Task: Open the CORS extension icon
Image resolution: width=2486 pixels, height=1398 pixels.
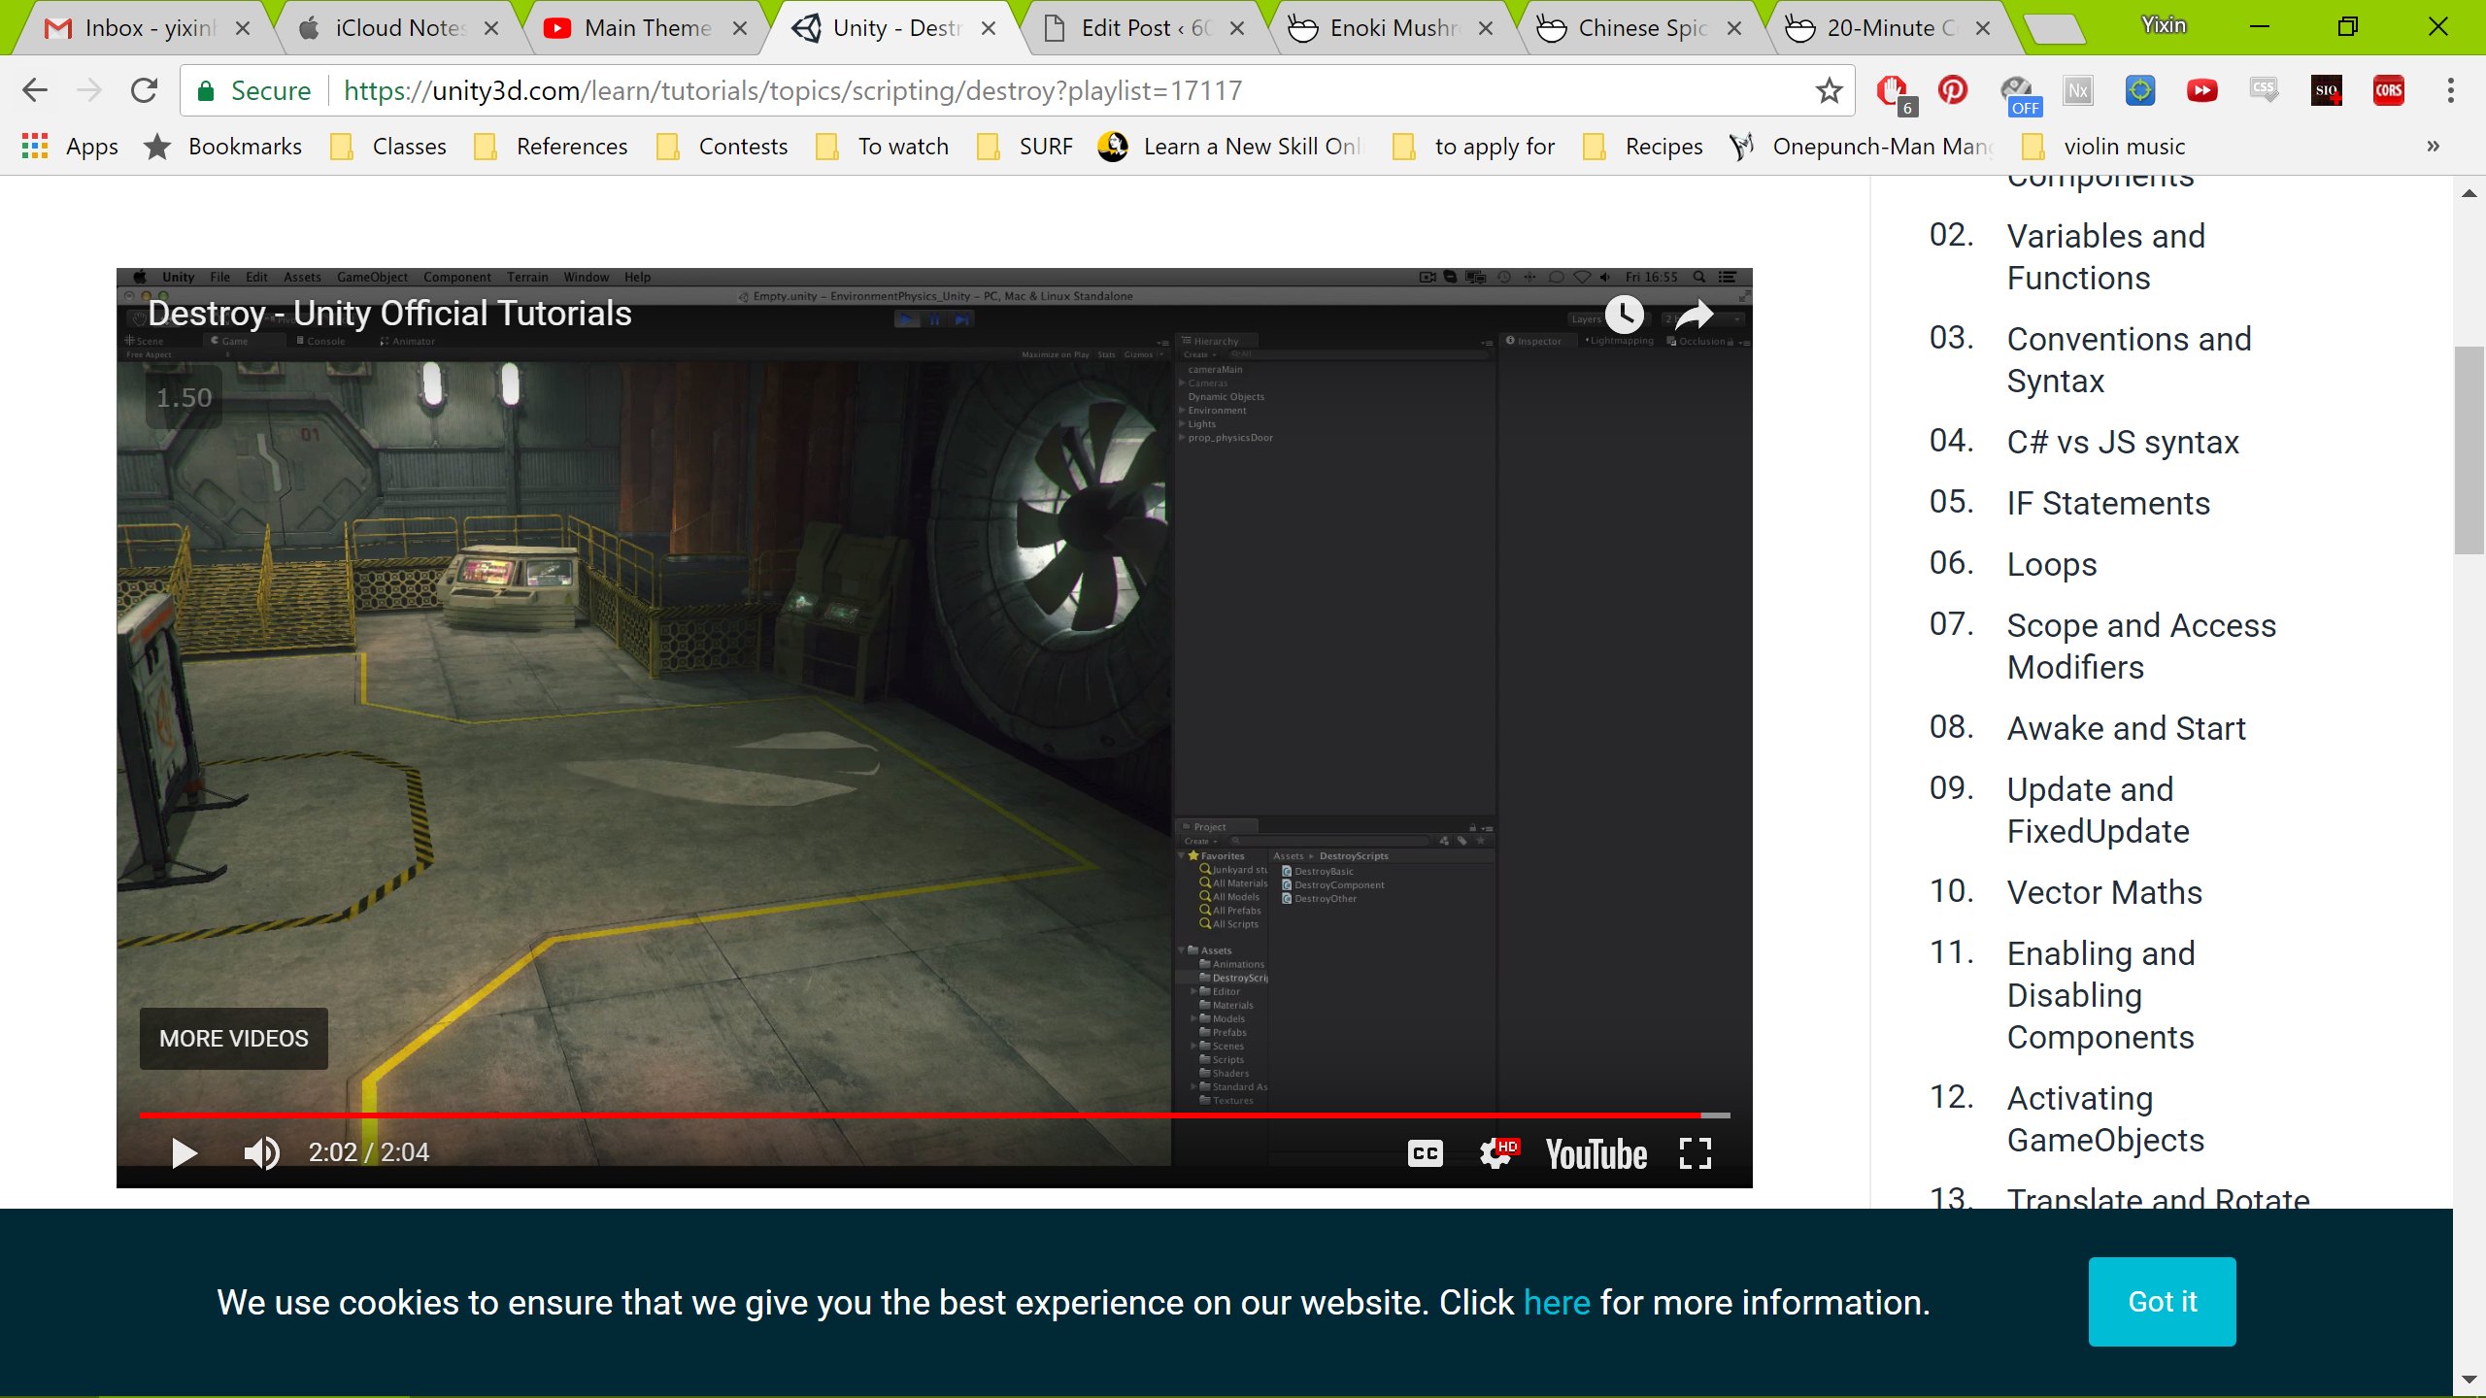Action: (x=2388, y=90)
